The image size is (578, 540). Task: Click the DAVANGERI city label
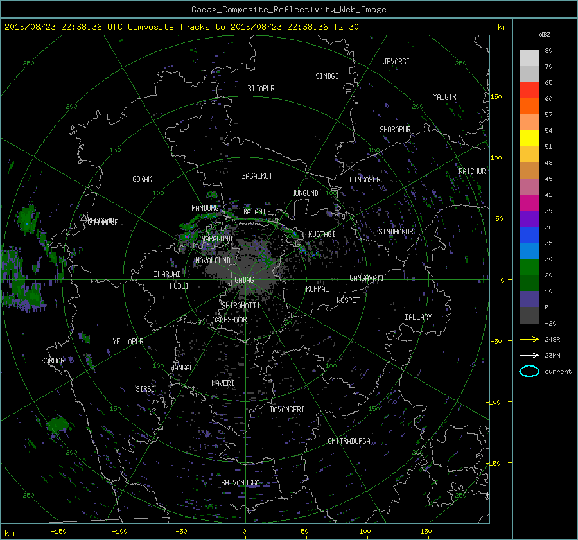[x=287, y=410]
